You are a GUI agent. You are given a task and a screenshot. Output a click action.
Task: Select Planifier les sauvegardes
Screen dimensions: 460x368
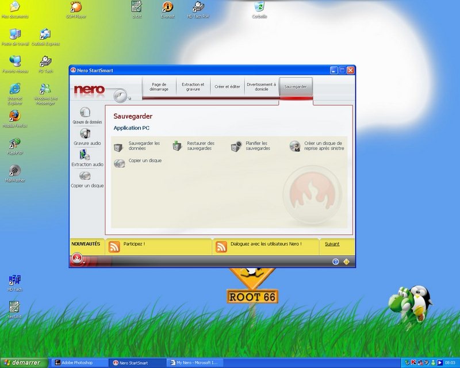click(x=251, y=146)
